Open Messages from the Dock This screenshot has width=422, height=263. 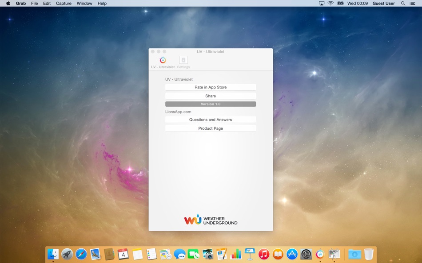coord(179,254)
